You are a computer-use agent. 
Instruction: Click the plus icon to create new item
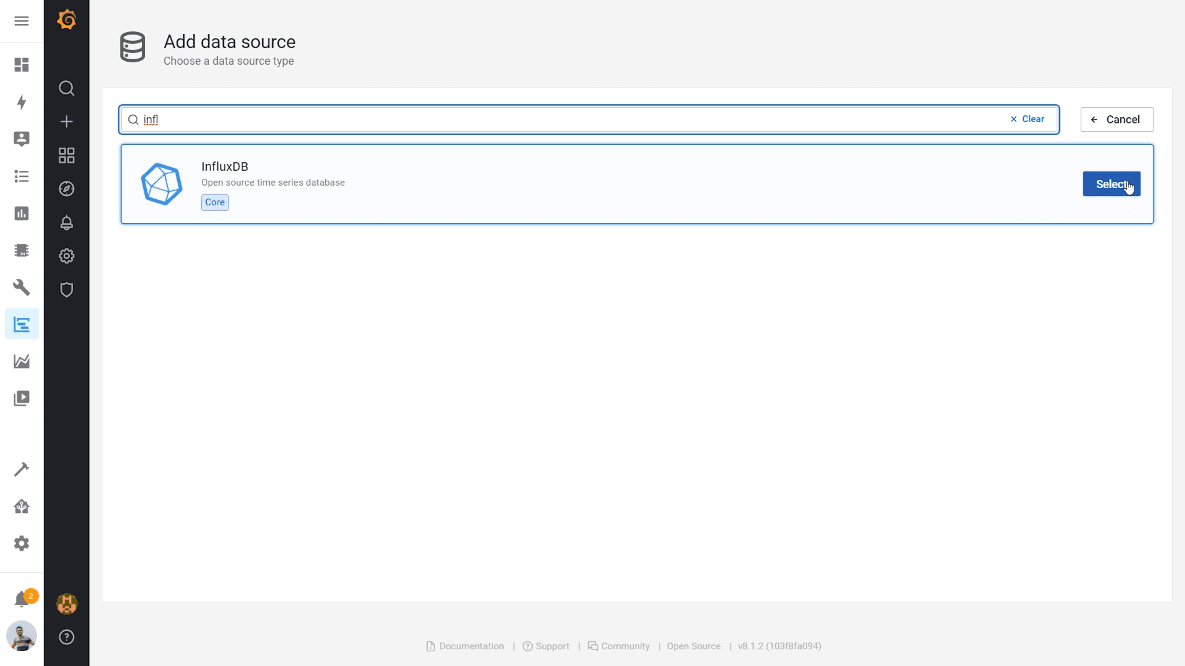[x=66, y=121]
